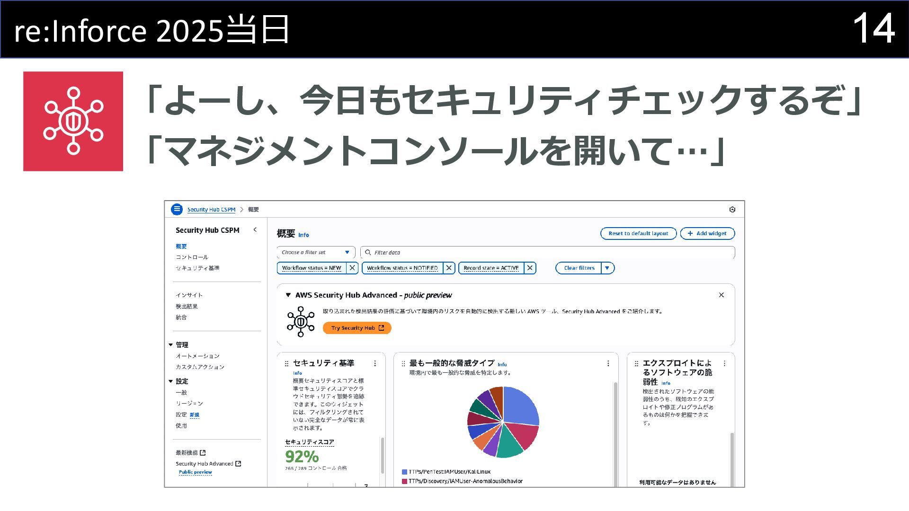This screenshot has width=909, height=511.
Task: Grab the エクスプロイト widget drag handle
Action: point(636,363)
